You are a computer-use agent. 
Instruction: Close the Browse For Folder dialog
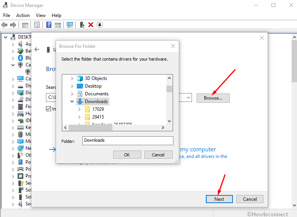click(x=173, y=46)
